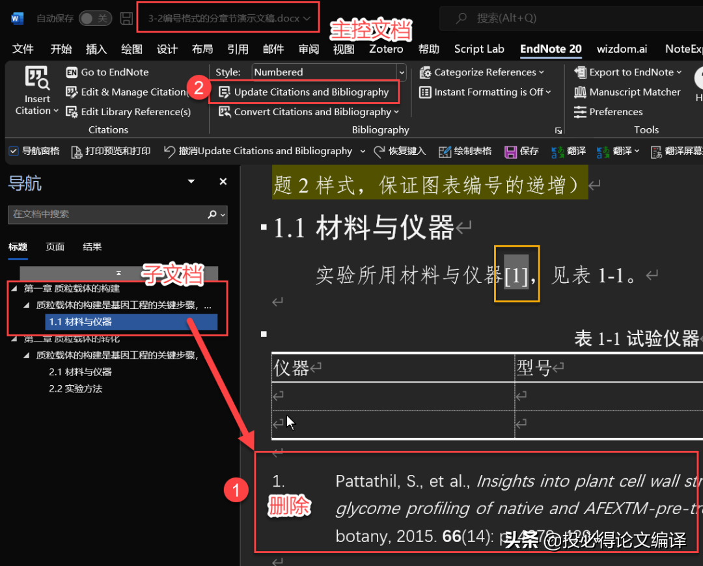The height and width of the screenshot is (566, 703).
Task: Open the Zotero ribbon tab
Action: (386, 49)
